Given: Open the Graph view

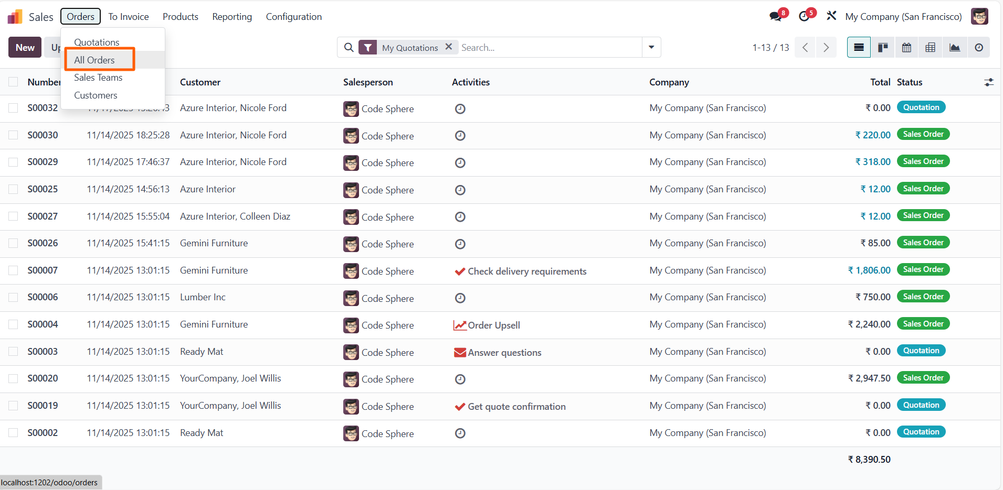Looking at the screenshot, I should coord(954,48).
